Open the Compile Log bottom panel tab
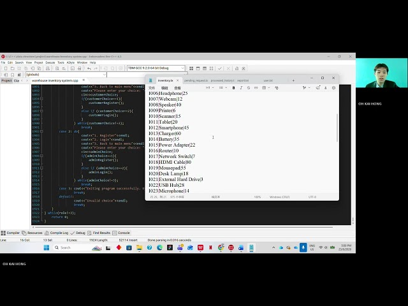Viewport: 408px width, 306px height. pyautogui.click(x=57, y=233)
